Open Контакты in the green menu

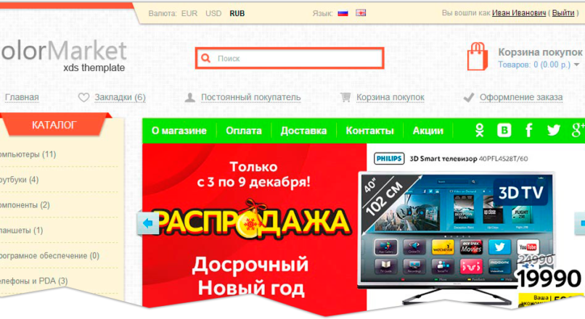point(369,130)
